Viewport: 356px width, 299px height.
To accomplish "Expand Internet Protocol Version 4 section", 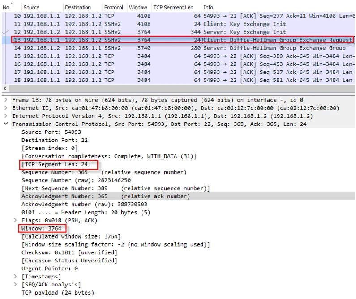I will point(5,116).
